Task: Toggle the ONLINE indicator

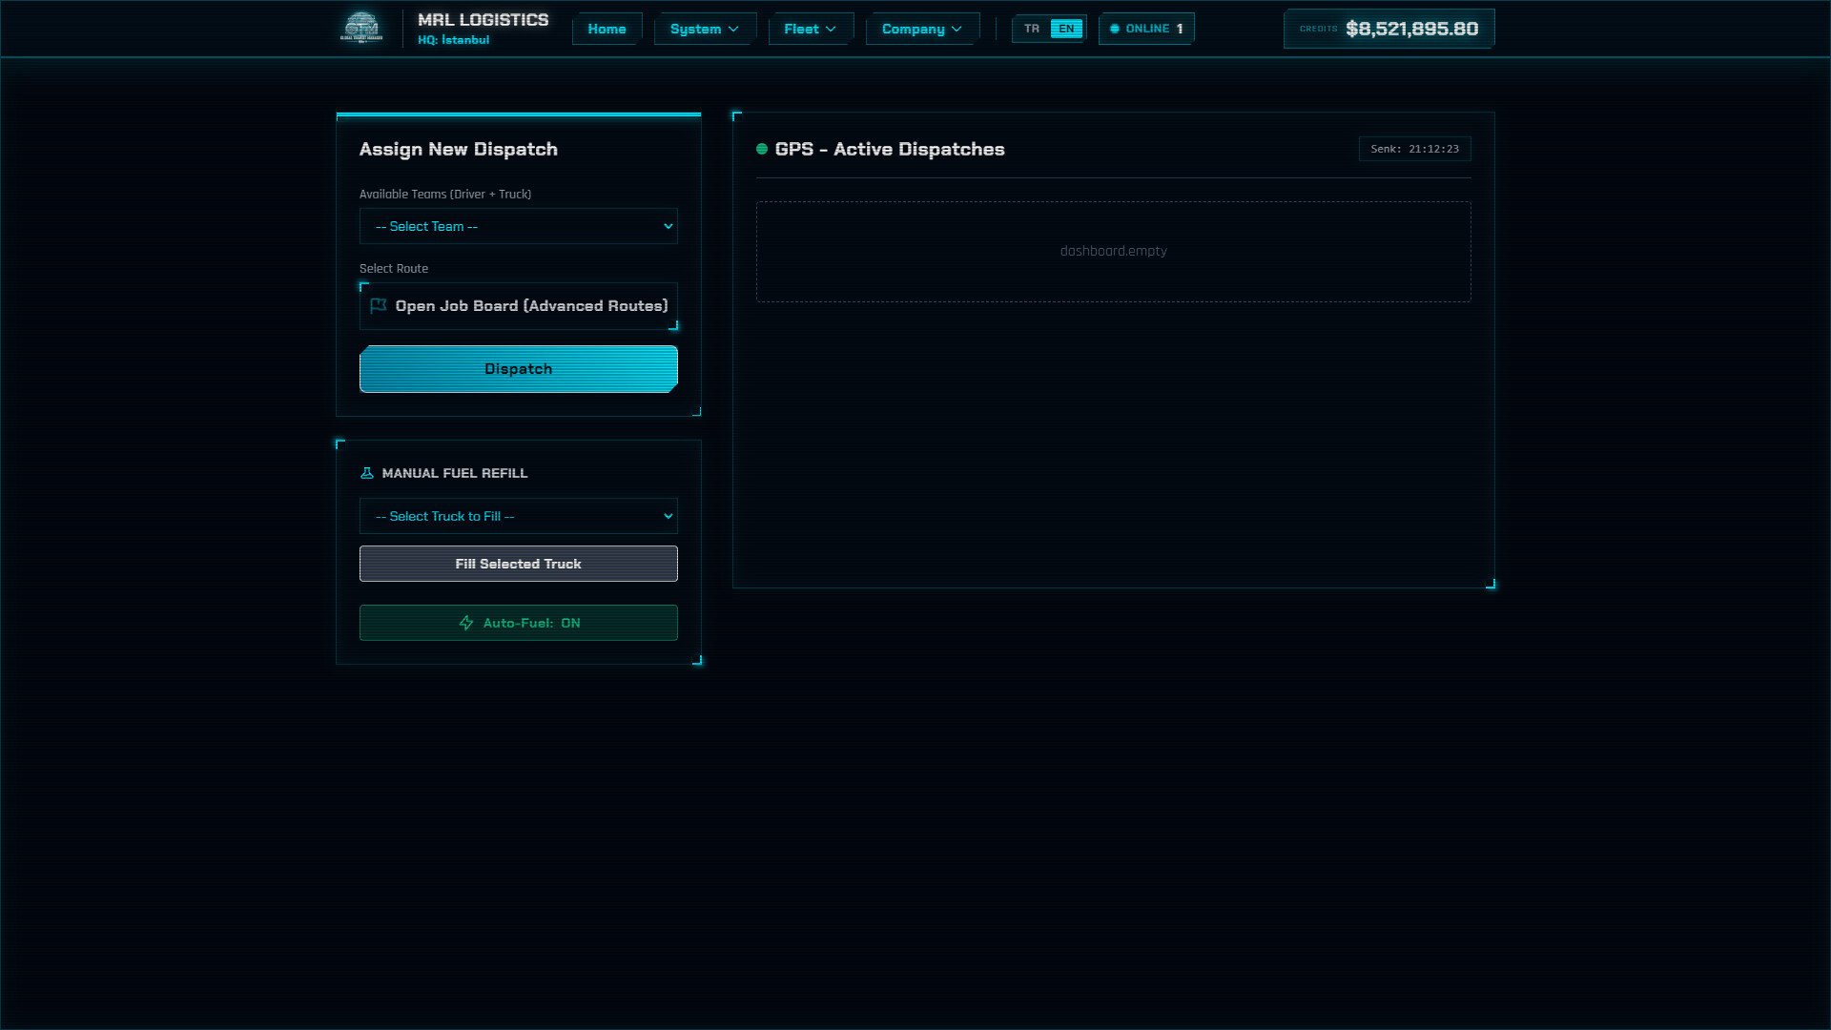Action: tap(1145, 29)
